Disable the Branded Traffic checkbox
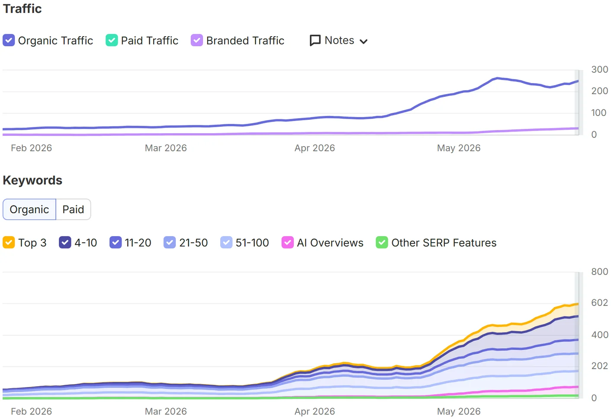611x419 pixels. 197,40
